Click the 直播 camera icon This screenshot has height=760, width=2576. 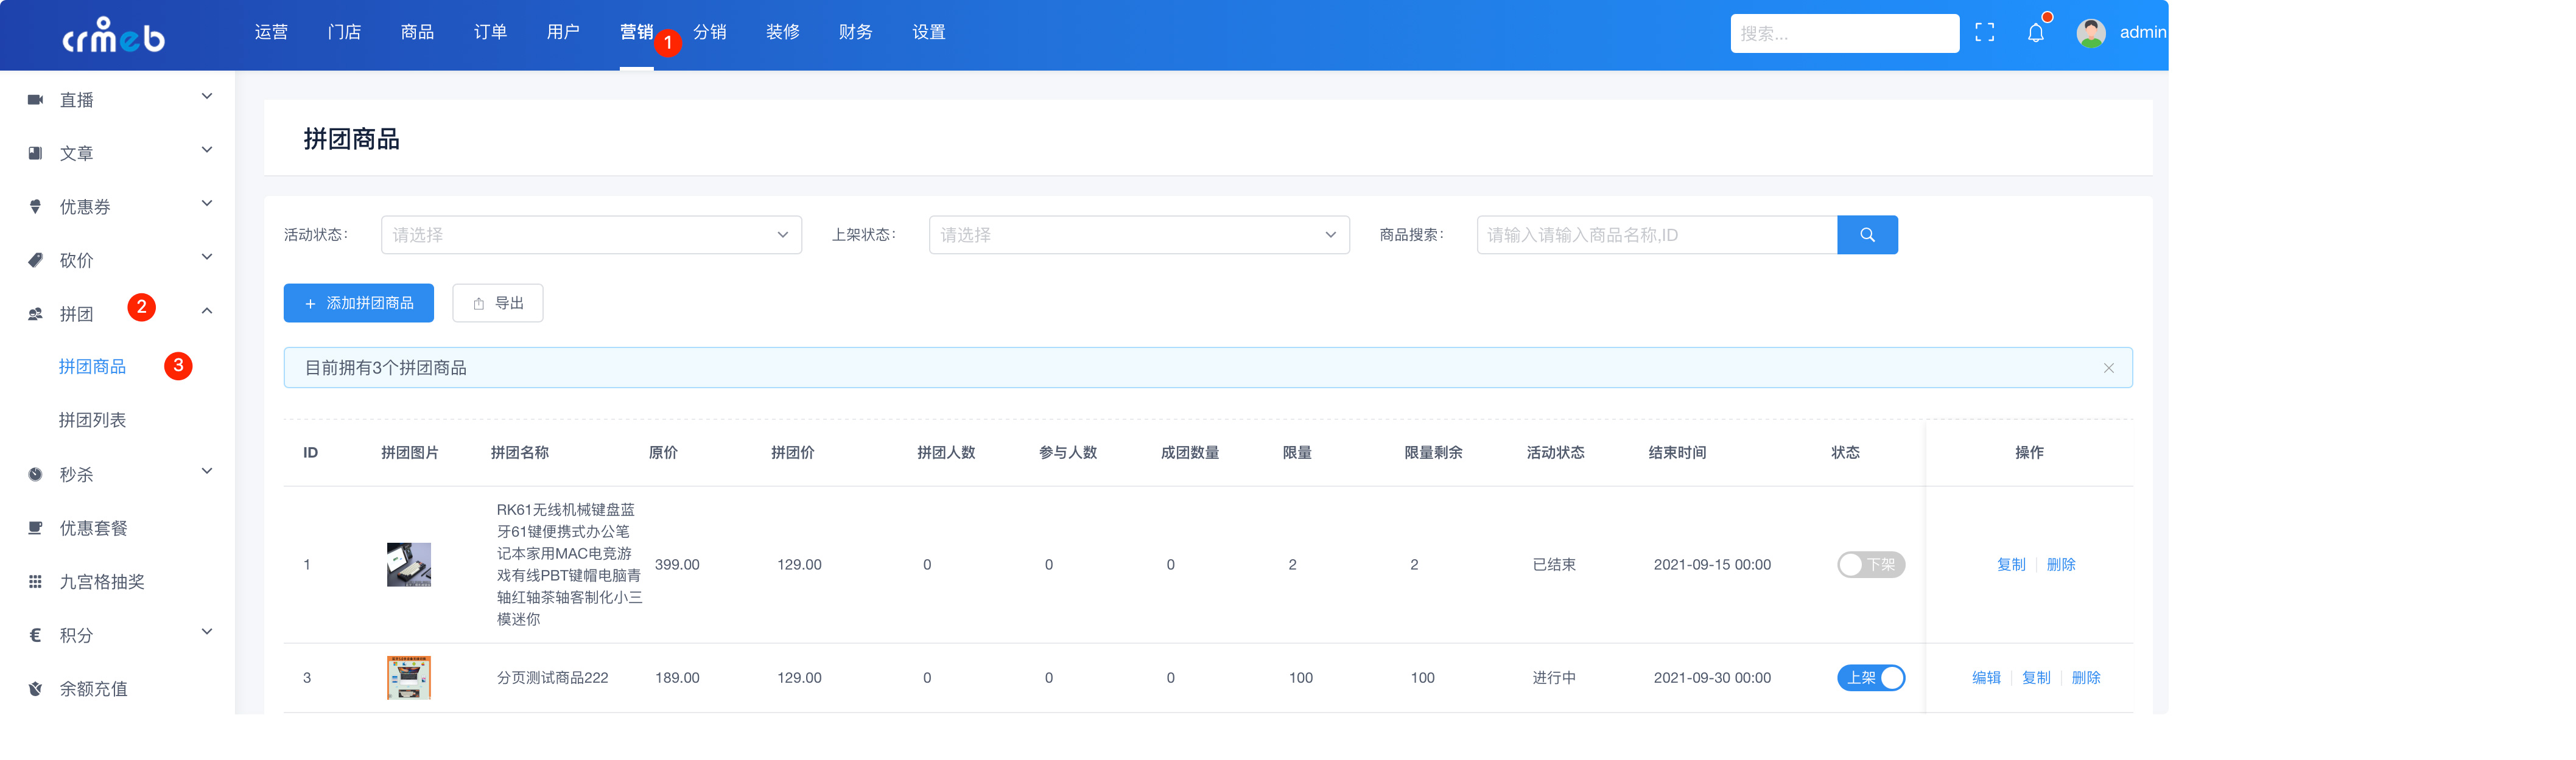coord(35,100)
